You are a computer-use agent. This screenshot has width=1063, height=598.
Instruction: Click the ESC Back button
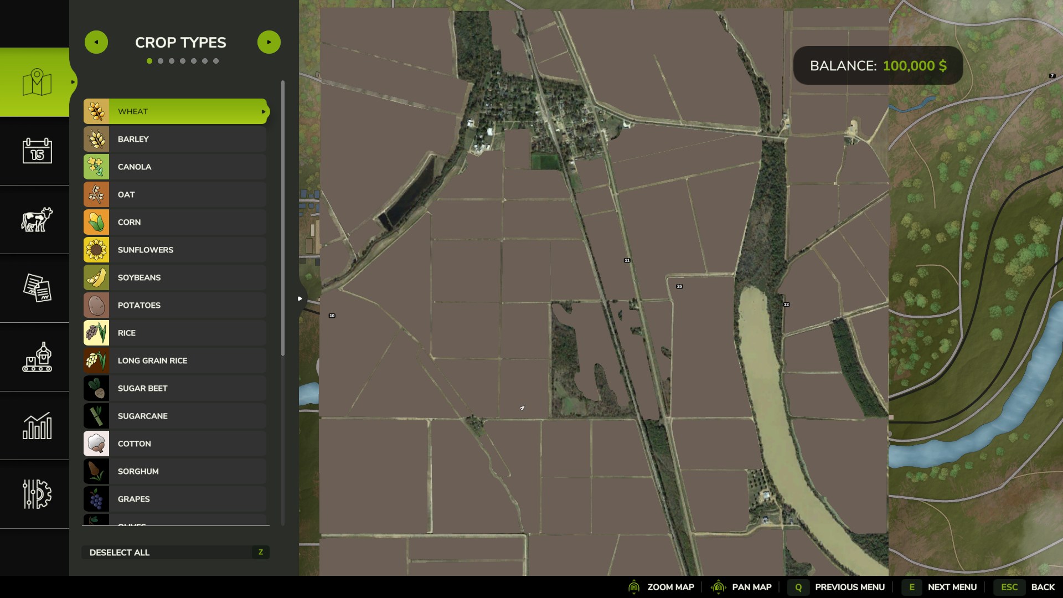tap(1028, 587)
